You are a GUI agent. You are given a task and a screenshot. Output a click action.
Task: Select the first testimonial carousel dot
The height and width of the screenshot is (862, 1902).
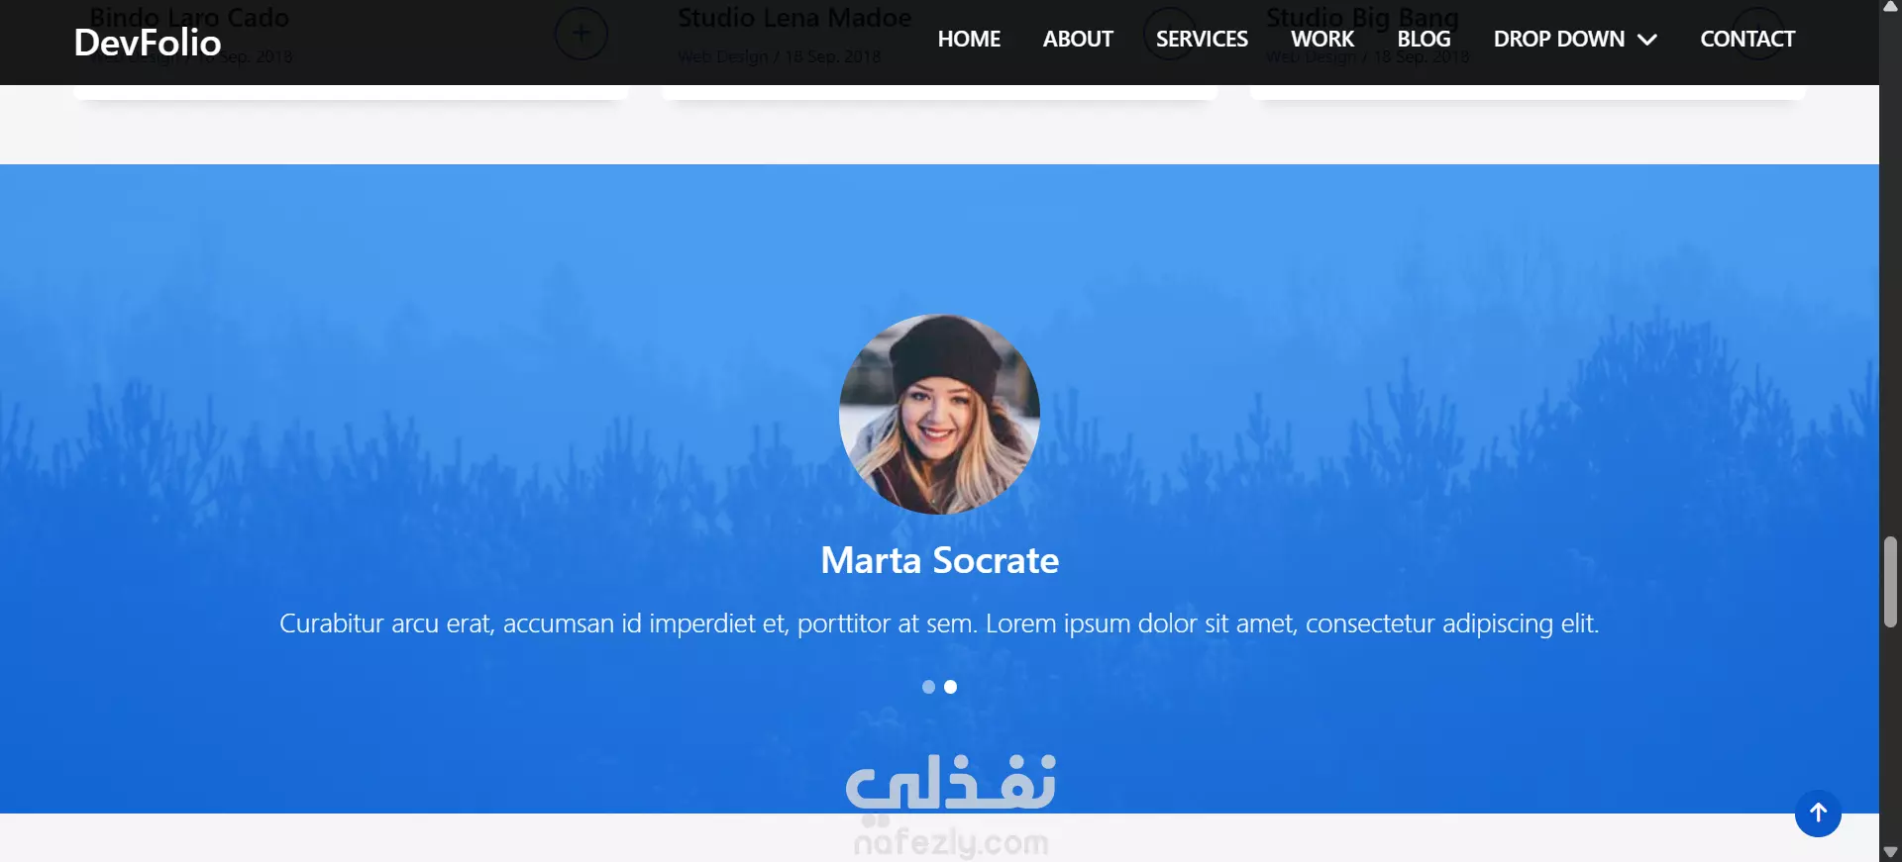[x=928, y=687]
